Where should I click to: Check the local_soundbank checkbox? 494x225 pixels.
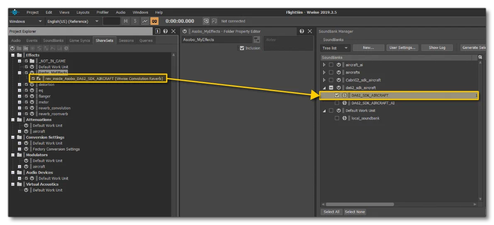click(337, 119)
